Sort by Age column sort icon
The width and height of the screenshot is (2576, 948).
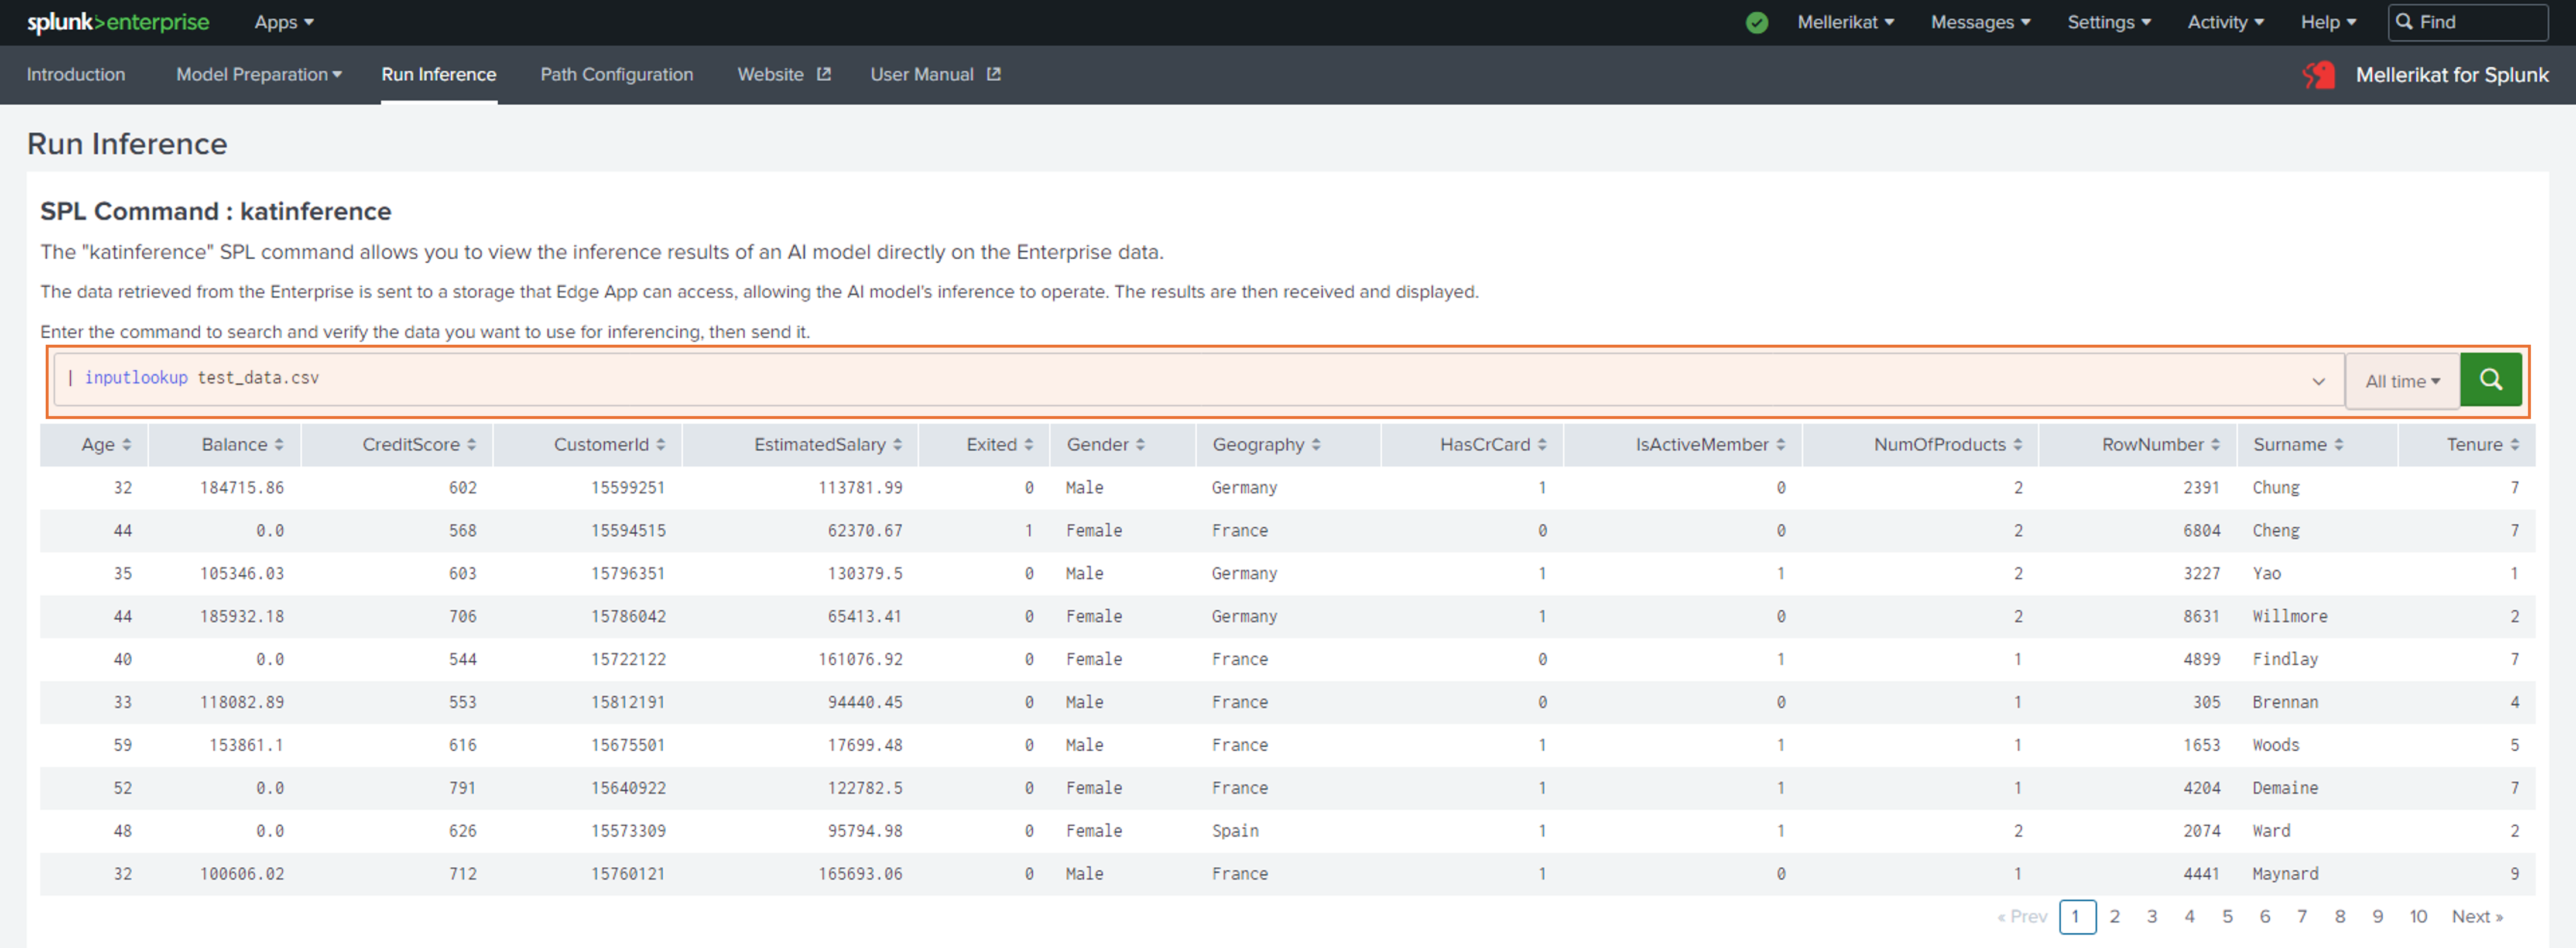tap(127, 445)
